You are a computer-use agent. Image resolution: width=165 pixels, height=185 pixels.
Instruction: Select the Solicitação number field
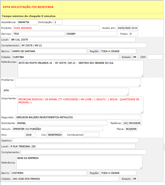pos(58,22)
